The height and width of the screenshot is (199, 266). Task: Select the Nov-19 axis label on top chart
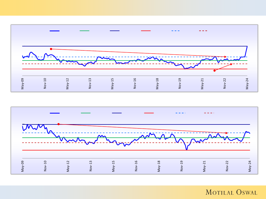(180, 83)
